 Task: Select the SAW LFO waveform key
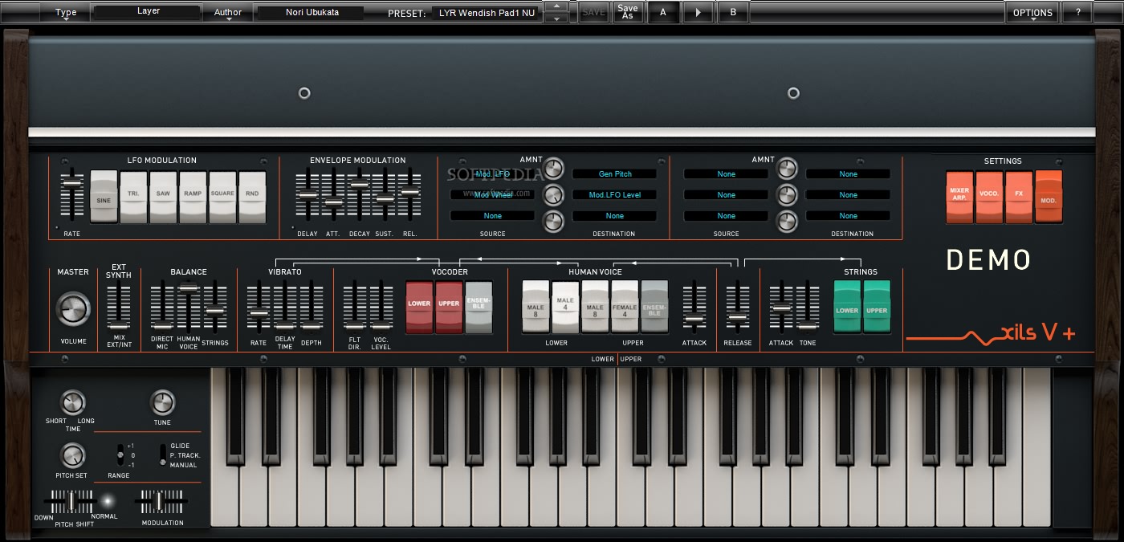[x=163, y=196]
